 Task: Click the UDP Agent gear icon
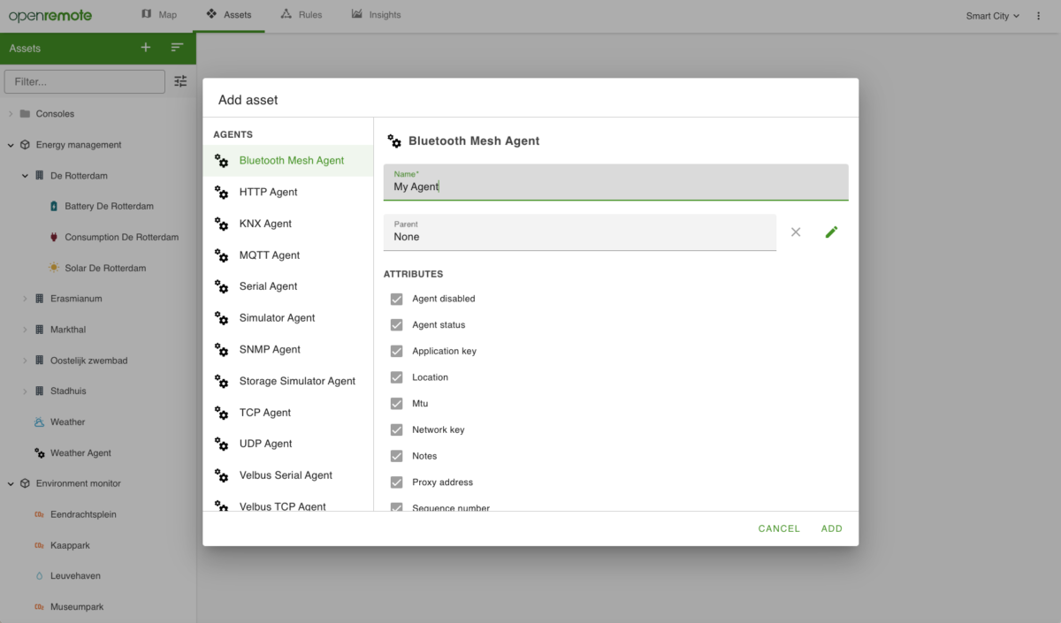(x=222, y=444)
